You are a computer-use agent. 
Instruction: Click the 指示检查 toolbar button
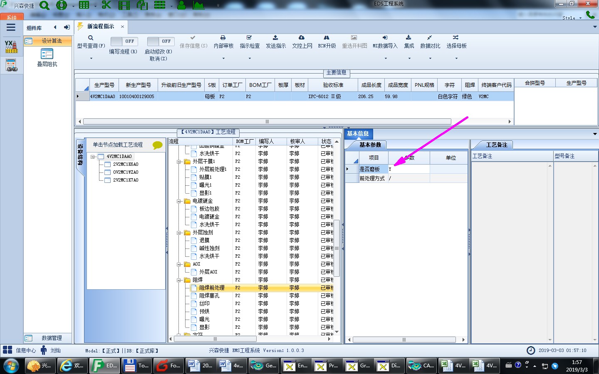(x=250, y=42)
